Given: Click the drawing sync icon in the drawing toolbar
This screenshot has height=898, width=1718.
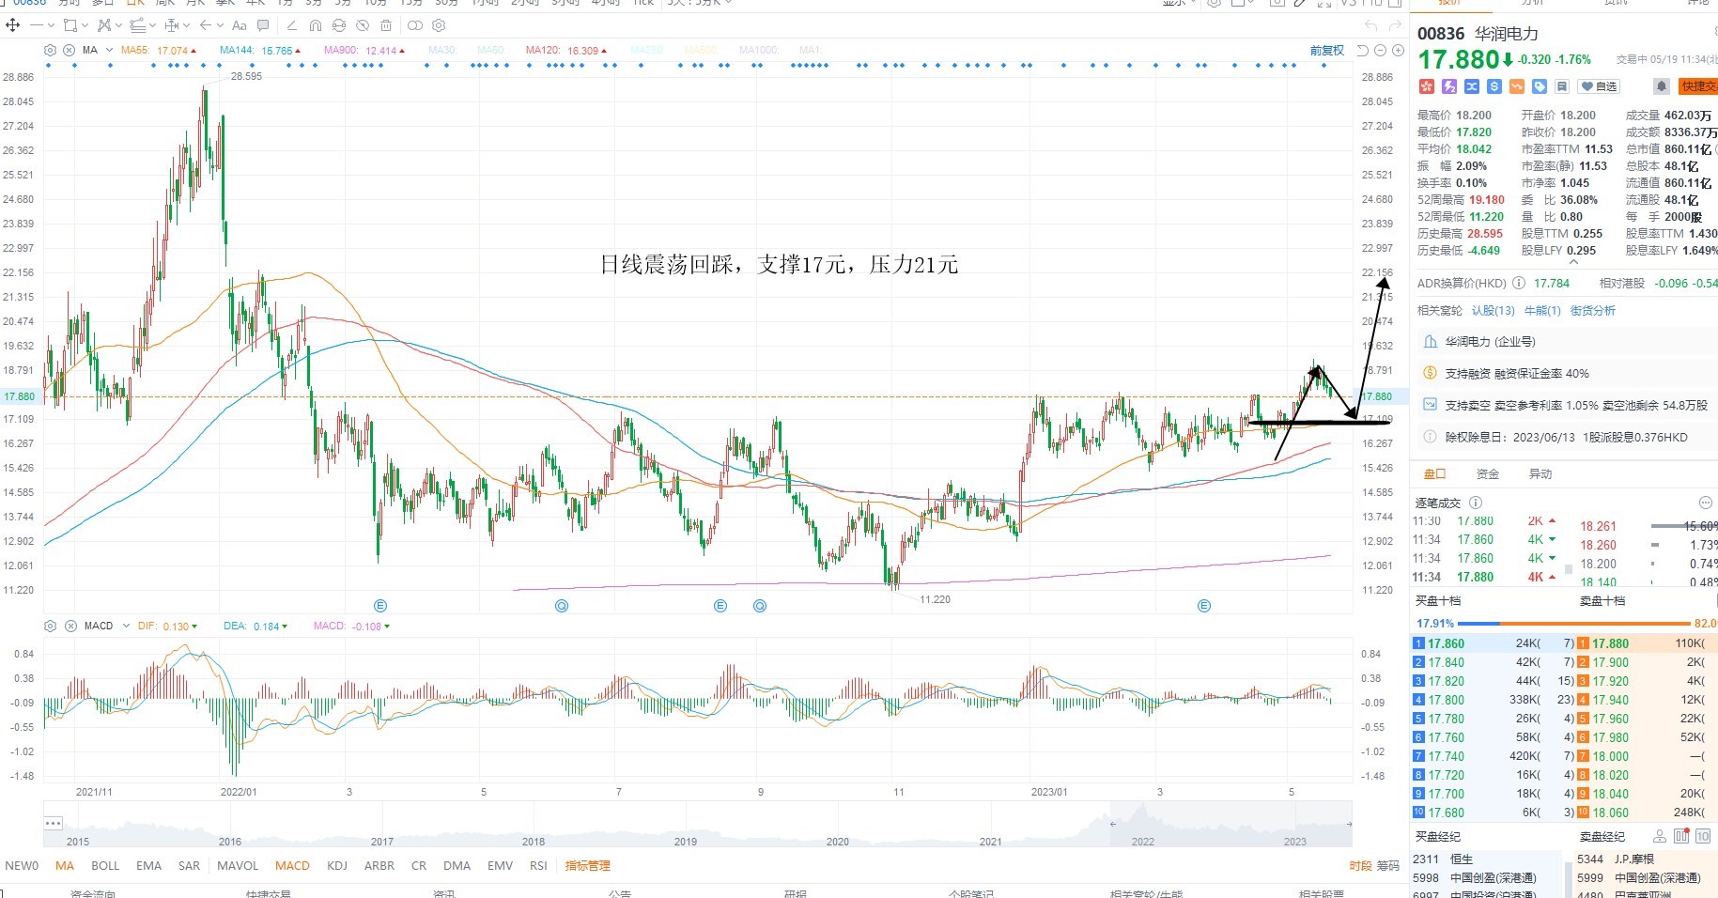Looking at the screenshot, I should pos(339,25).
